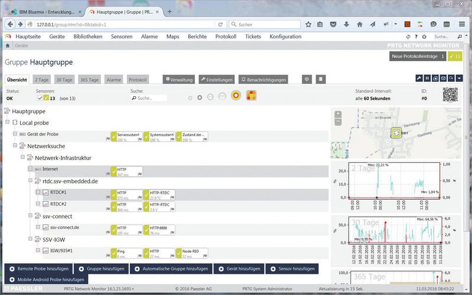472x295 pixels.
Task: Select the second tree size radio
Action: 199,97
